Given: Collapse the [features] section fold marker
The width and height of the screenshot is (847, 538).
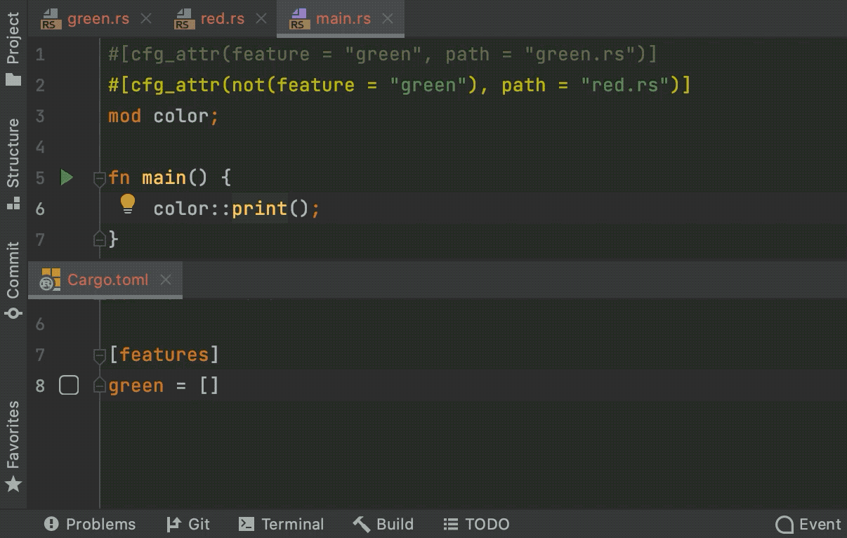Looking at the screenshot, I should point(99,354).
